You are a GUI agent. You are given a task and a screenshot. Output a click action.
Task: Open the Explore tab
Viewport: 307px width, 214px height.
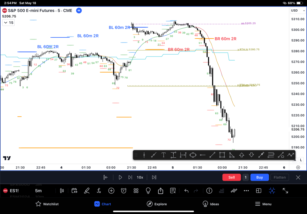[x=157, y=204]
